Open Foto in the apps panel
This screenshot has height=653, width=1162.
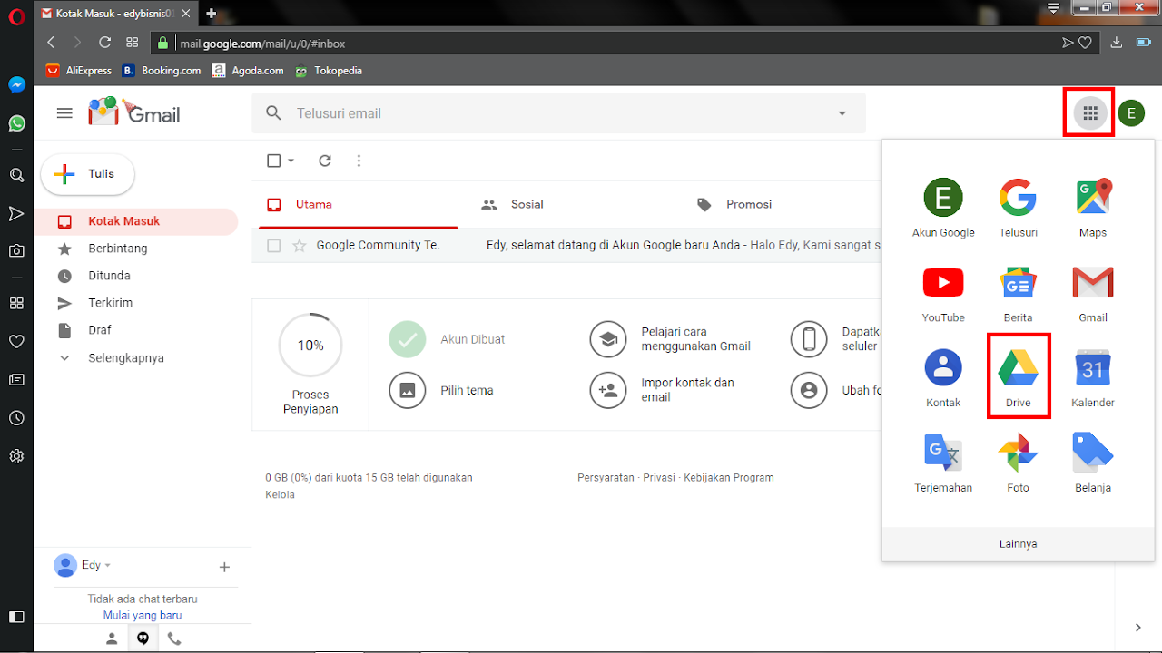(1018, 462)
